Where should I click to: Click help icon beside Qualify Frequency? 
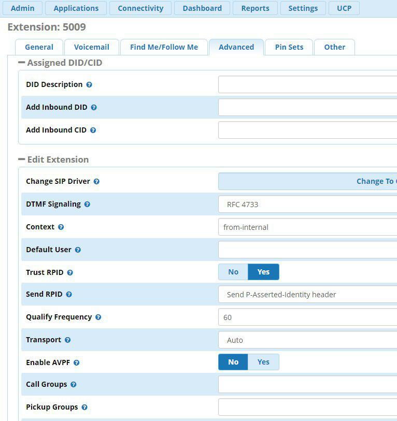click(98, 317)
